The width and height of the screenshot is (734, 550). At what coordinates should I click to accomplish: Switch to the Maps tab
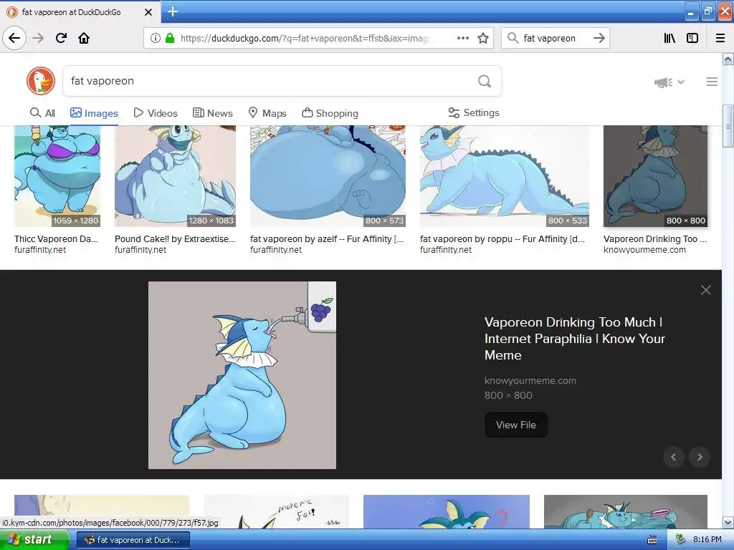click(x=267, y=113)
